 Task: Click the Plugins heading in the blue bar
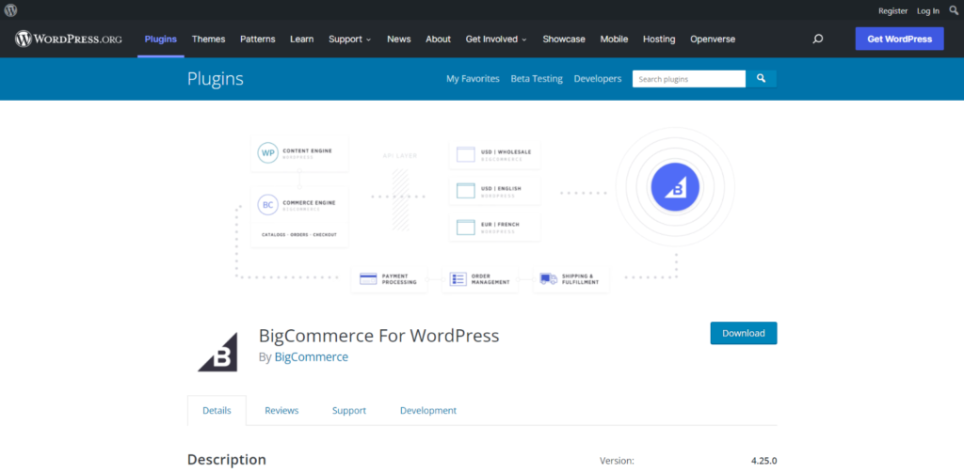point(216,79)
